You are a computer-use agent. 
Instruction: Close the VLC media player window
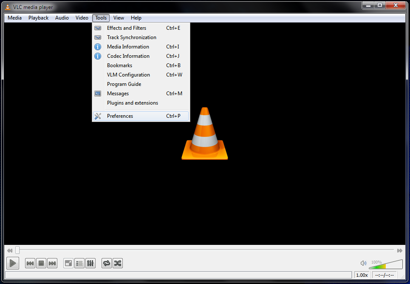(x=396, y=6)
